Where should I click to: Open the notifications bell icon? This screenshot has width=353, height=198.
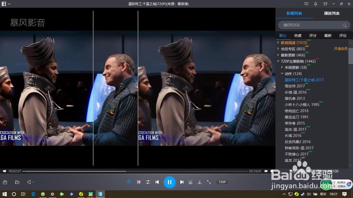coord(316,4)
